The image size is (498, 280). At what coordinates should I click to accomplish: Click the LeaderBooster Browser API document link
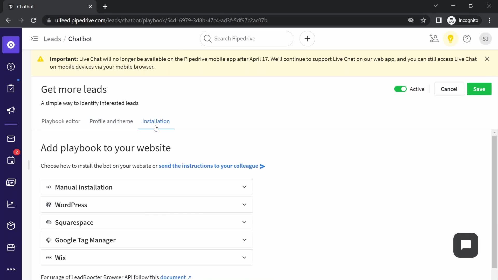[x=174, y=277]
